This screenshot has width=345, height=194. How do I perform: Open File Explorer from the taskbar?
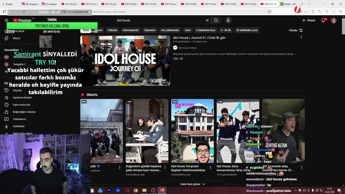(x=144, y=190)
